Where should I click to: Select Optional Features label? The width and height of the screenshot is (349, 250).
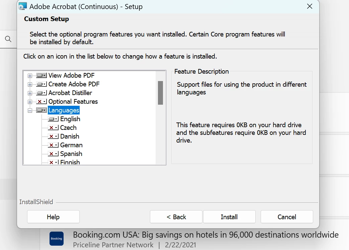click(x=73, y=101)
